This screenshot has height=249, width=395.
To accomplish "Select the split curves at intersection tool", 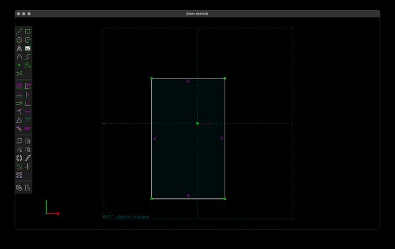I will 19,74.
